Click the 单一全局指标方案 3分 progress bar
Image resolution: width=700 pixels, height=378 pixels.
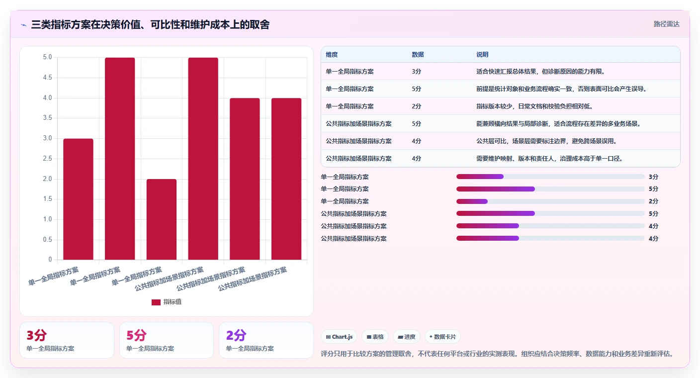(550, 177)
